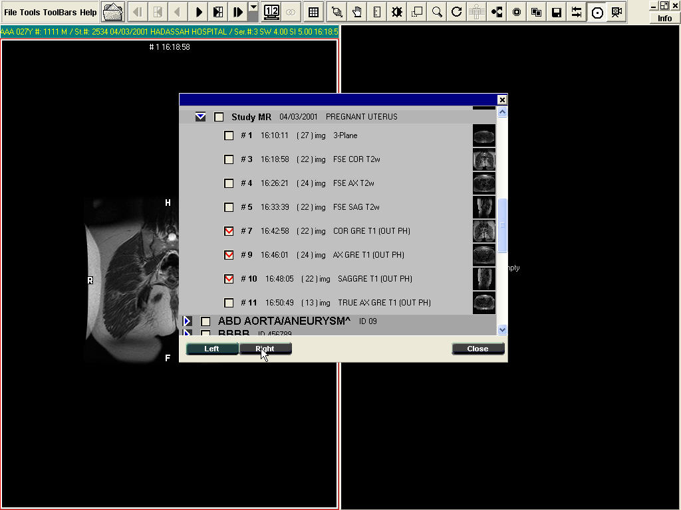Screen dimensions: 681x510
Task: Click the ruler measurement tool icon
Action: 377,12
